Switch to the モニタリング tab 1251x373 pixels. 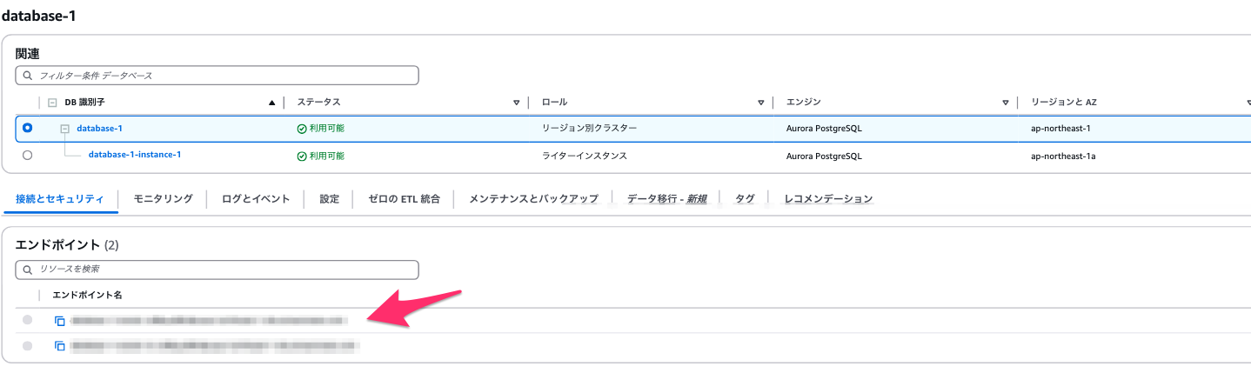coord(163,198)
